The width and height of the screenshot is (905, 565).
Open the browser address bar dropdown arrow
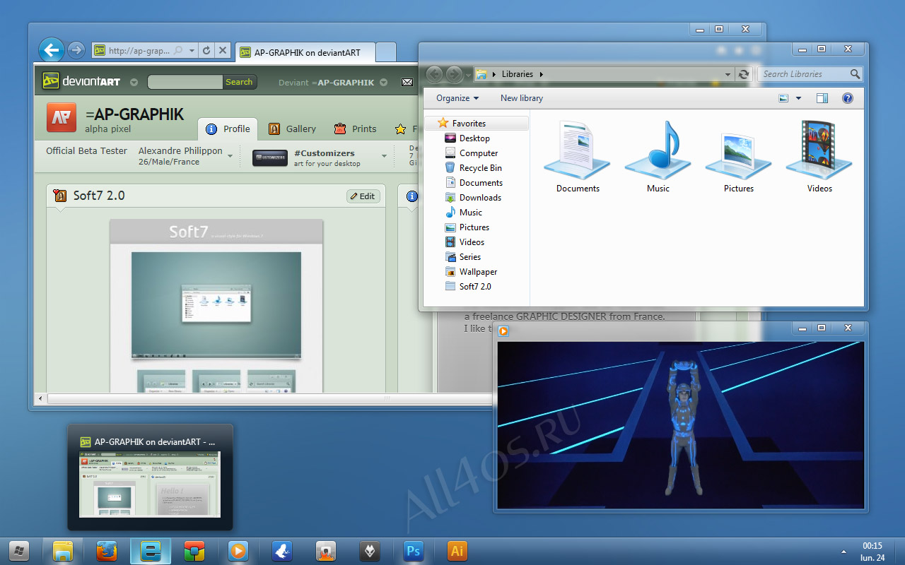tap(192, 51)
